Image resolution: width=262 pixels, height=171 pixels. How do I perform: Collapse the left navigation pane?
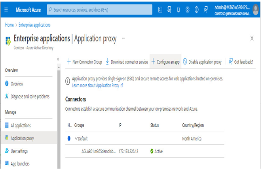(x=58, y=59)
